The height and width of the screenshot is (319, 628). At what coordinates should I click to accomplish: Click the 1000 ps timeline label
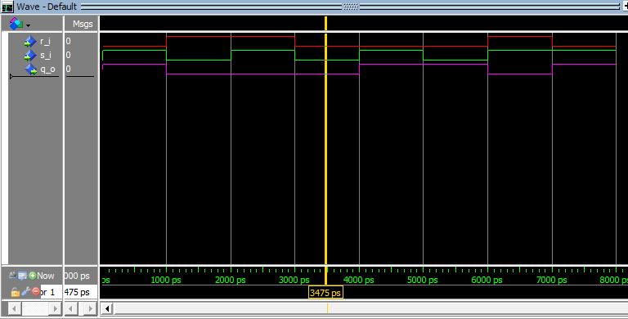coord(166,280)
